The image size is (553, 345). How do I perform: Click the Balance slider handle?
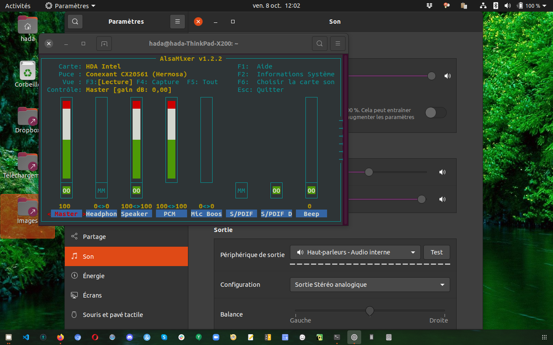coord(370,310)
